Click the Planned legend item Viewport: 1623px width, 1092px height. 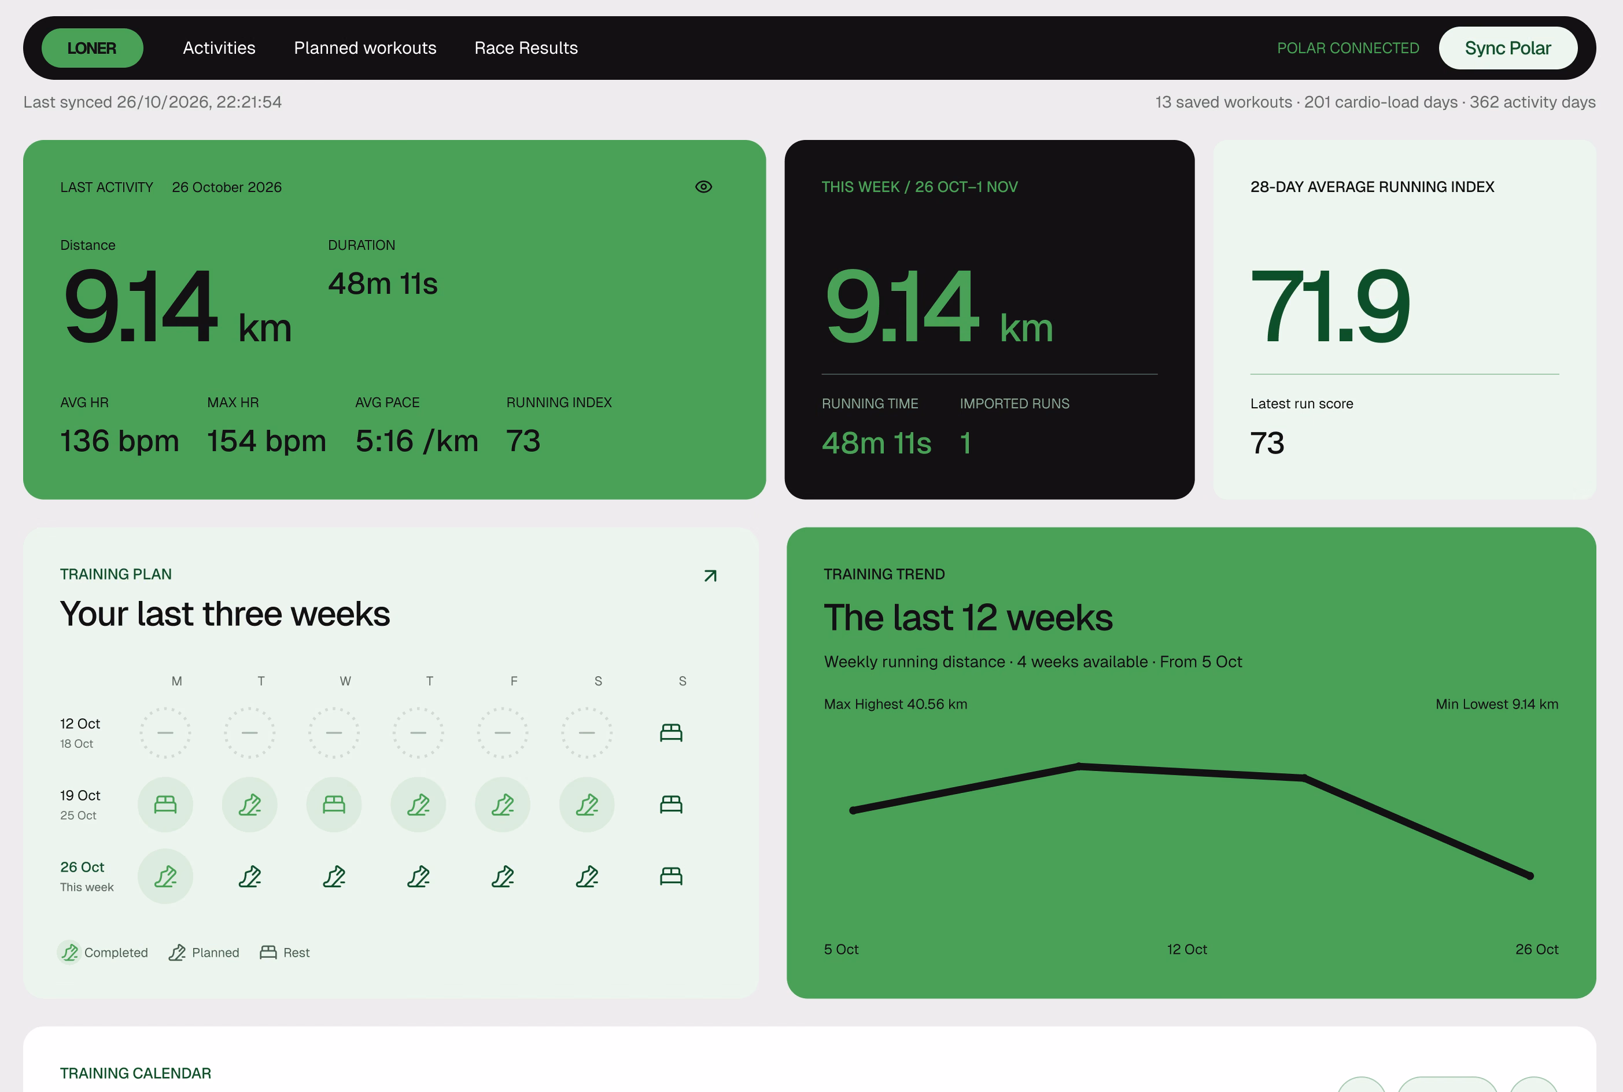coord(204,952)
